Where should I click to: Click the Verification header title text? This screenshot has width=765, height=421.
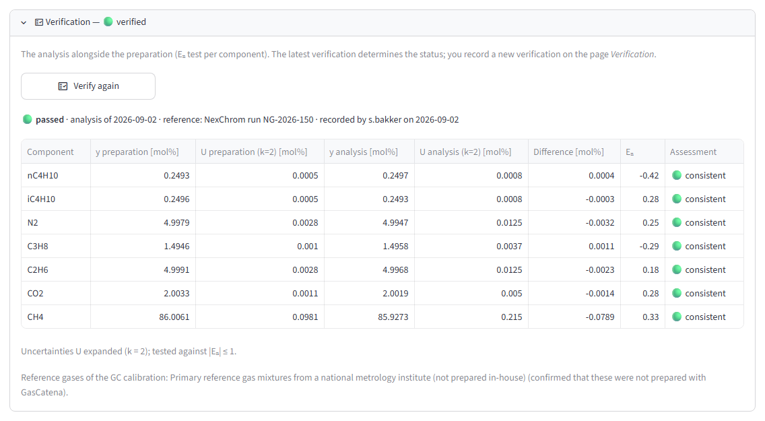pos(68,22)
